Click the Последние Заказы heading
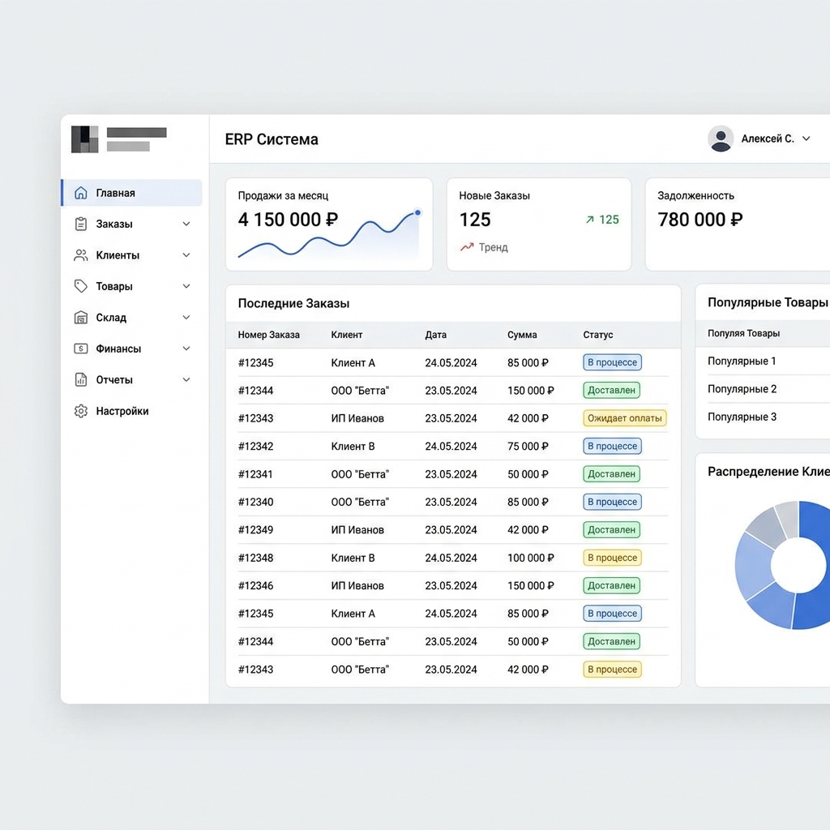 click(293, 303)
